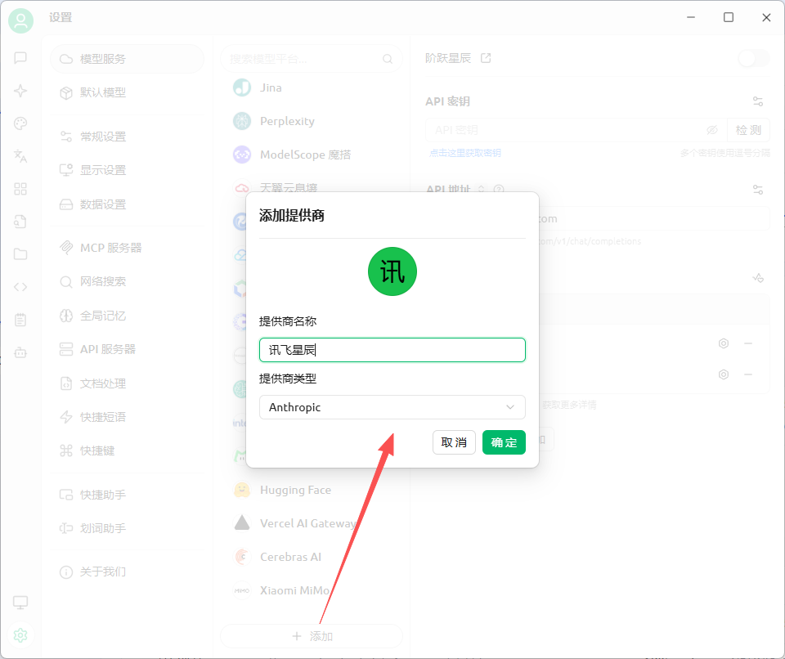Click the robot icon in left sidebar
Viewport: 785px width, 659px height.
[x=20, y=352]
